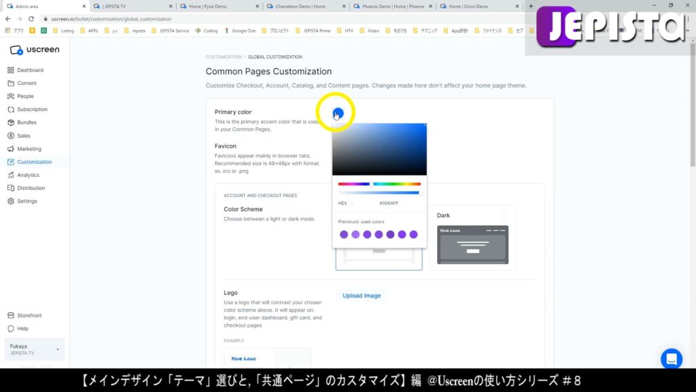Open a new browser tab with plus
The image size is (696, 392).
531,6
